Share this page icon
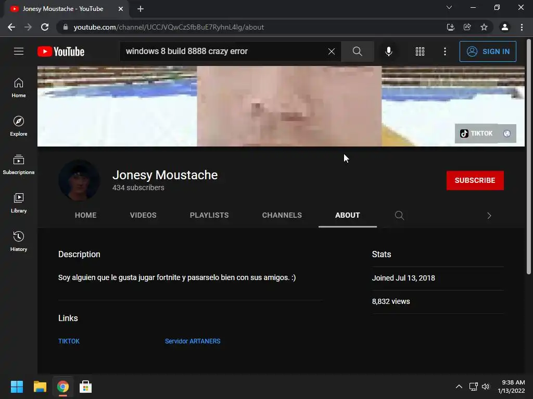Image resolution: width=533 pixels, height=399 pixels. point(467,27)
